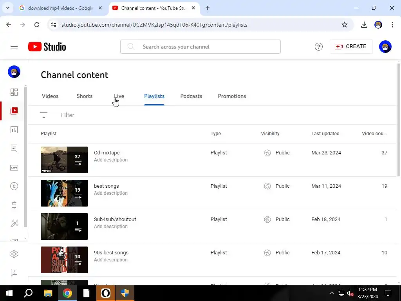Open Copyright sidebar icon
Screen dimensions: 401x301
click(14, 186)
